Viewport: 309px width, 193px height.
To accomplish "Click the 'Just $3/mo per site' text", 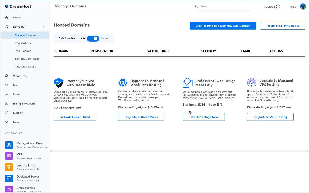I will [x=67, y=107].
